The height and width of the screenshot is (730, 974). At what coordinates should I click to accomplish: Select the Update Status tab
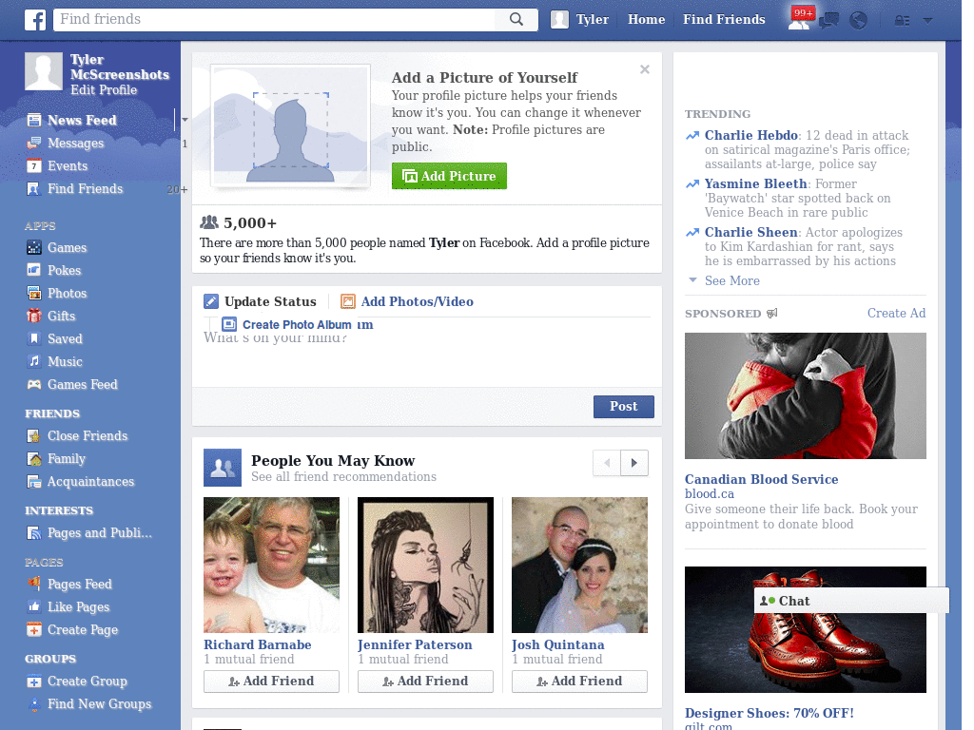click(261, 301)
